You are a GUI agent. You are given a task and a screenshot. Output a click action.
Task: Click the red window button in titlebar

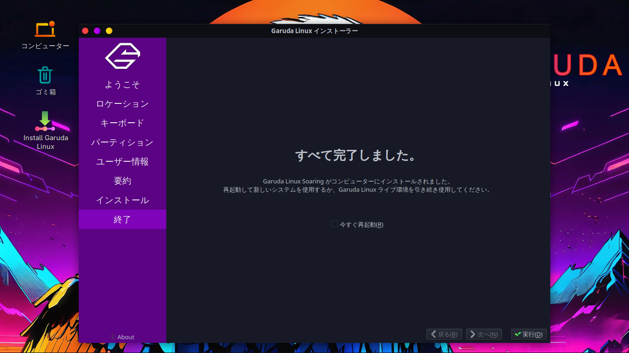tap(85, 31)
